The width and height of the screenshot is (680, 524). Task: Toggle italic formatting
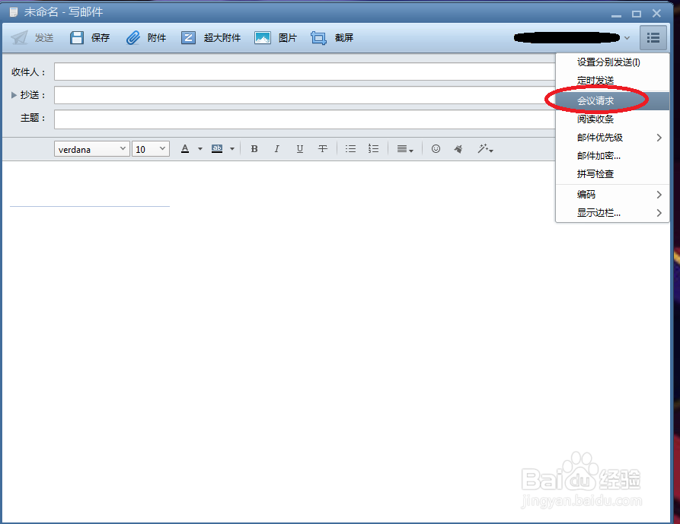(x=276, y=148)
